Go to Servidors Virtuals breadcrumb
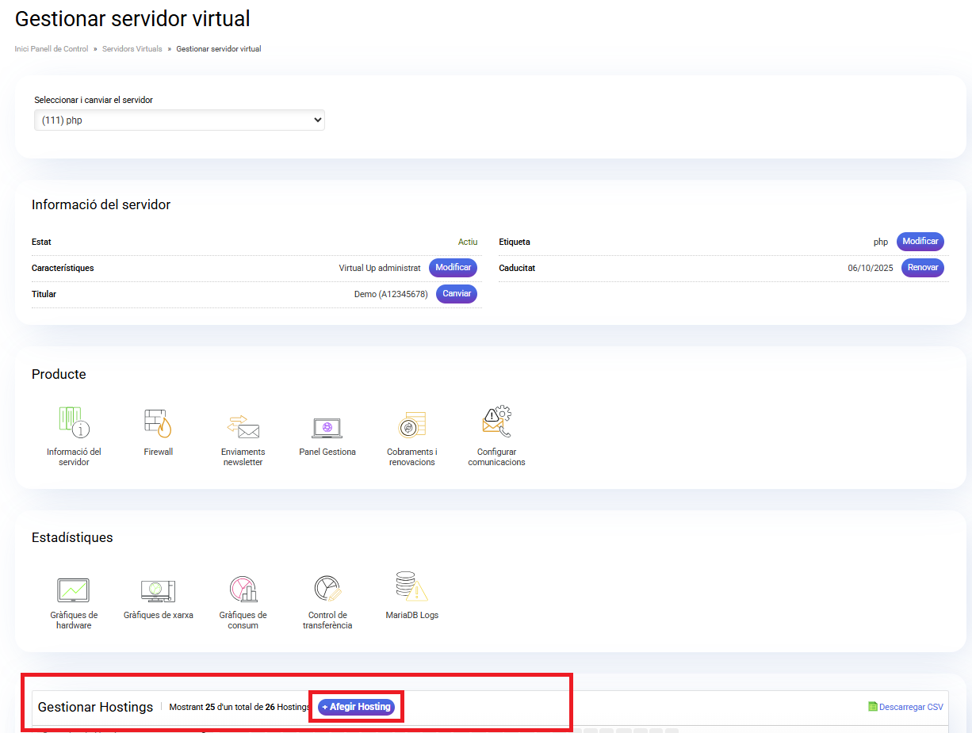 pos(132,49)
